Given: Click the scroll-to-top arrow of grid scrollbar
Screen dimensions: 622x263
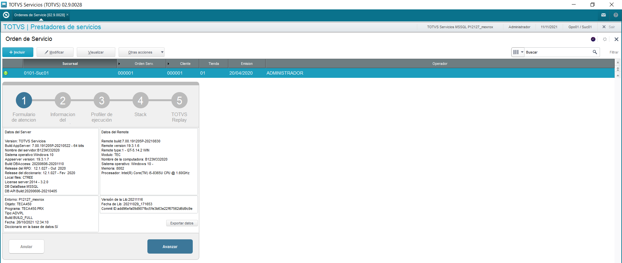Looking at the screenshot, I should (618, 62).
